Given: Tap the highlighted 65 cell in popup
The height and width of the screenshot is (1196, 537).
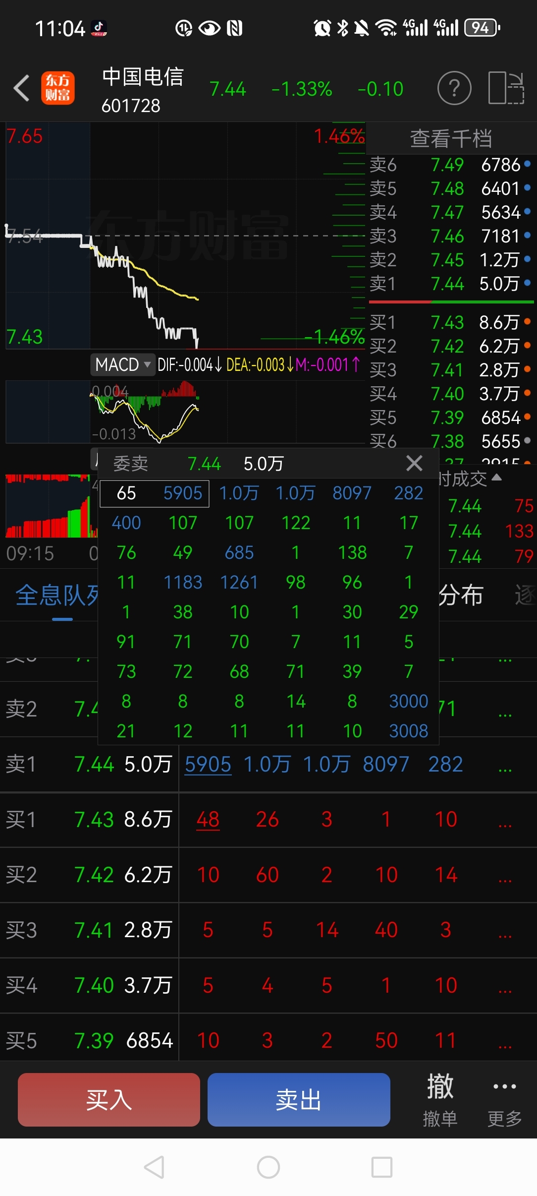Looking at the screenshot, I should (x=126, y=493).
